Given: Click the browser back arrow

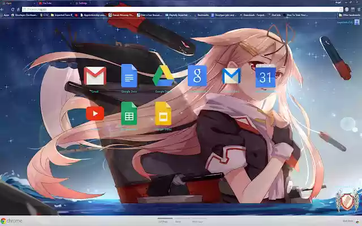Looking at the screenshot, I should coord(2,10).
